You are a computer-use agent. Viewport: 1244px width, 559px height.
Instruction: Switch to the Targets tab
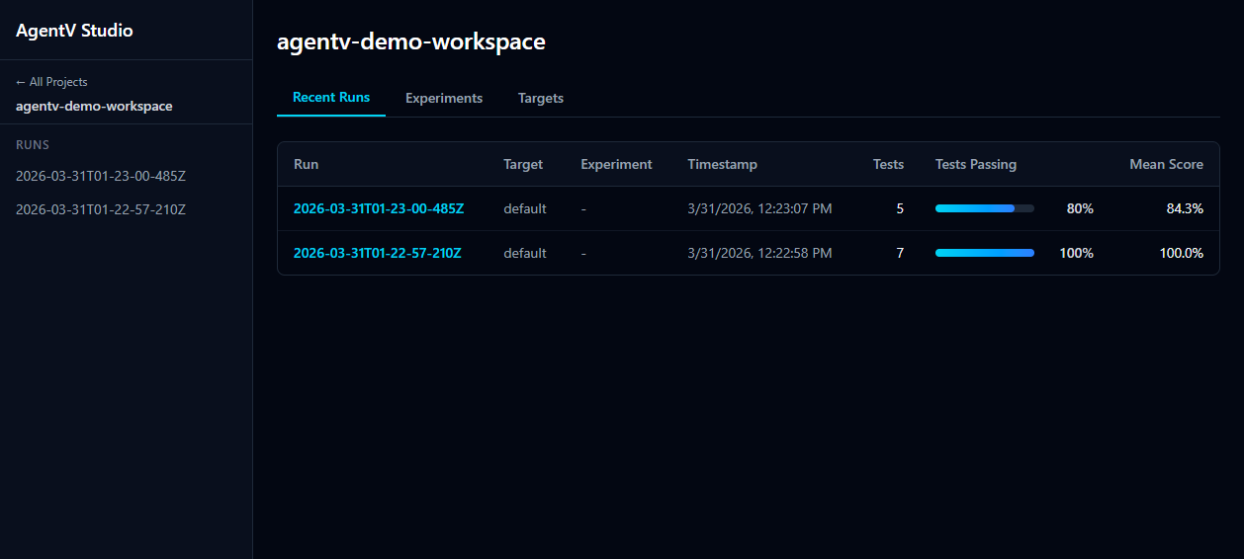pos(541,98)
